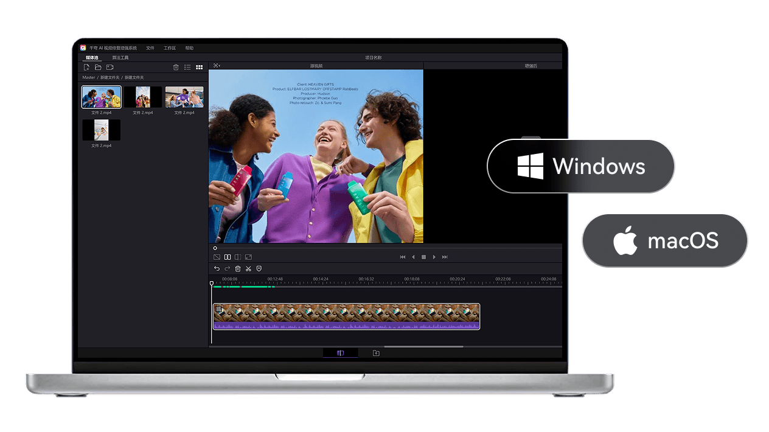Switch media pool to grid view
Viewport: 769px width, 432px height.
(199, 68)
